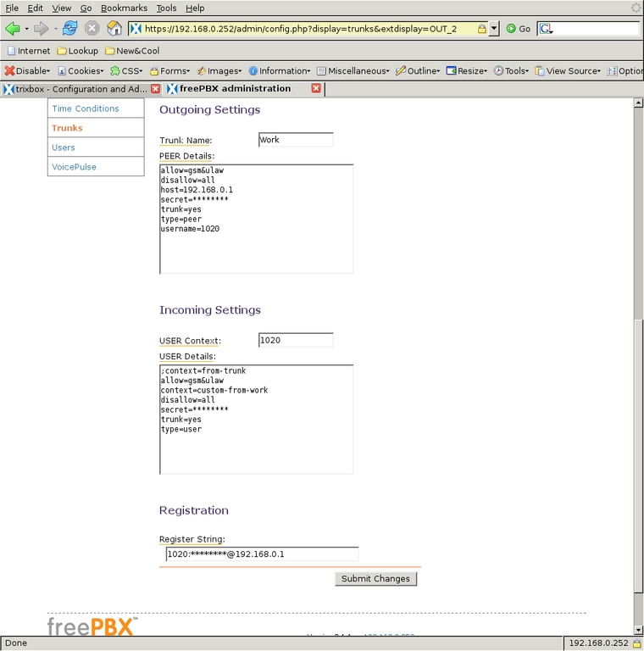The height and width of the screenshot is (651, 644).
Task: Go to the Home page icon
Action: 114,28
